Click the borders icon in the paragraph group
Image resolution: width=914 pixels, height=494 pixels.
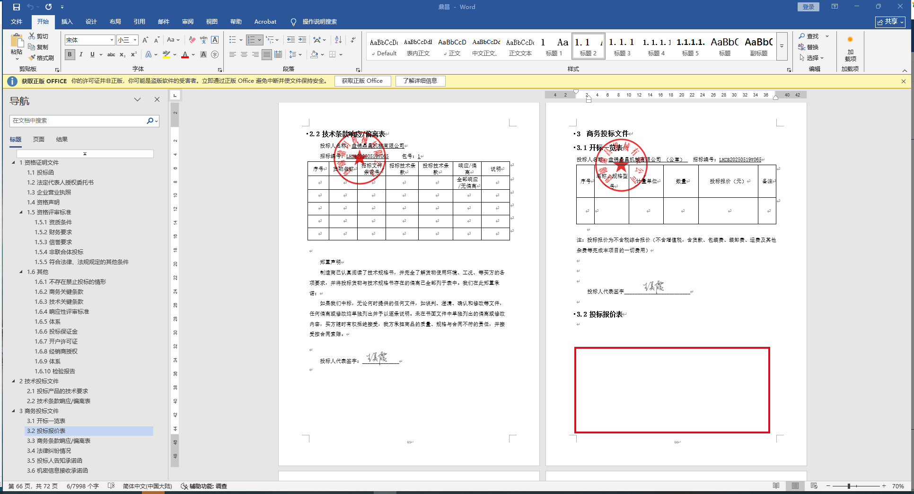click(x=333, y=54)
